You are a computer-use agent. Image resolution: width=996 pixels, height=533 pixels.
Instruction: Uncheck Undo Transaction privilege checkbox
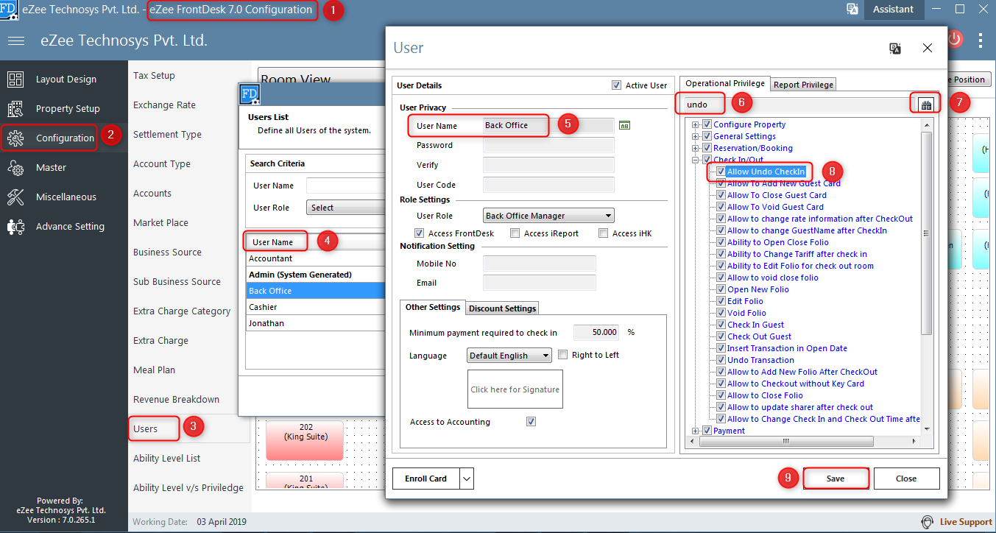tap(721, 360)
